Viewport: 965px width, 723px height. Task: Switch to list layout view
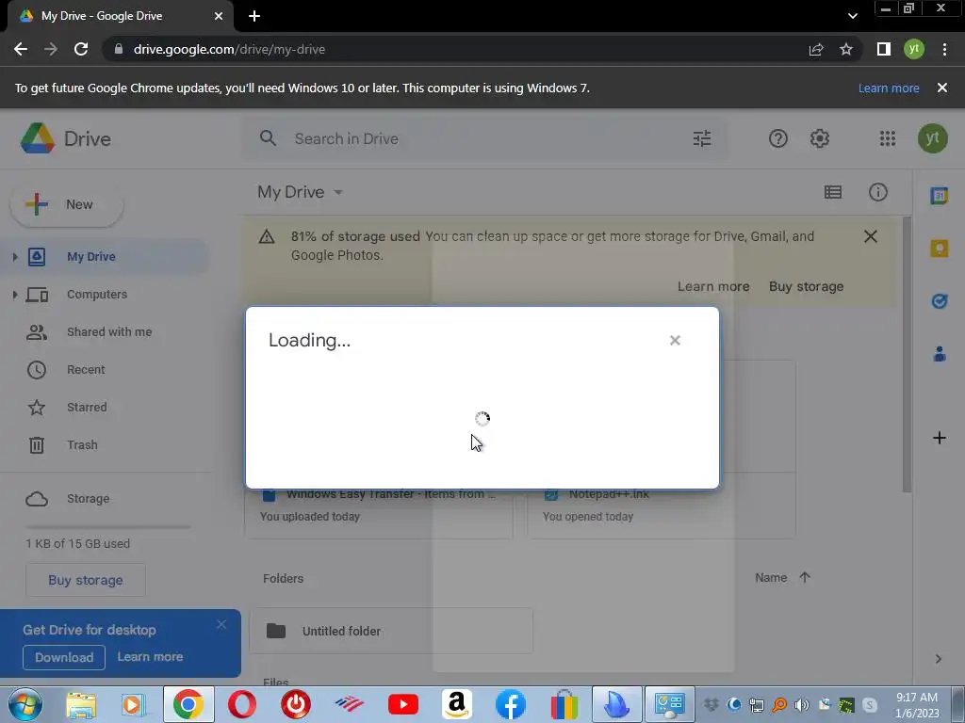833,192
